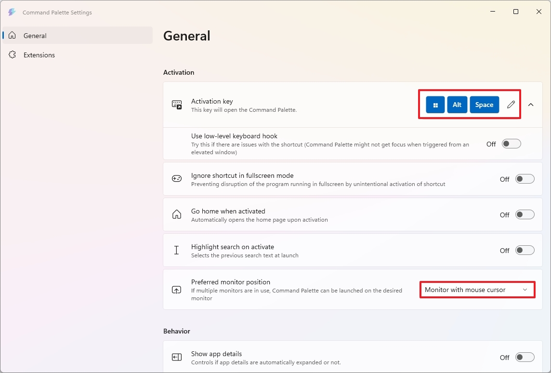This screenshot has width=551, height=373.
Task: Enable the low-level keyboard hook toggle
Action: pyautogui.click(x=512, y=144)
